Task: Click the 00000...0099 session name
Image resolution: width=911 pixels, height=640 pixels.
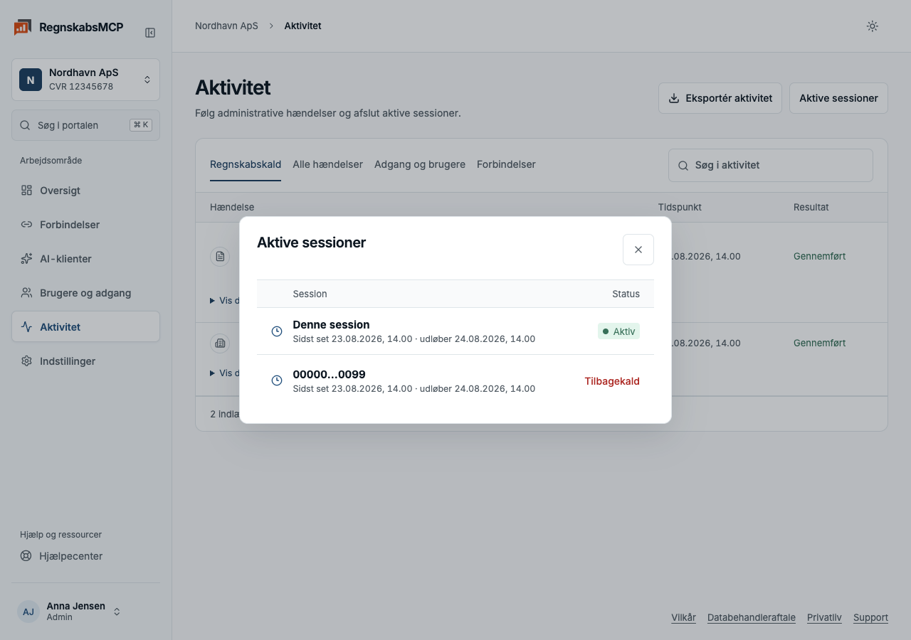Action: tap(329, 375)
